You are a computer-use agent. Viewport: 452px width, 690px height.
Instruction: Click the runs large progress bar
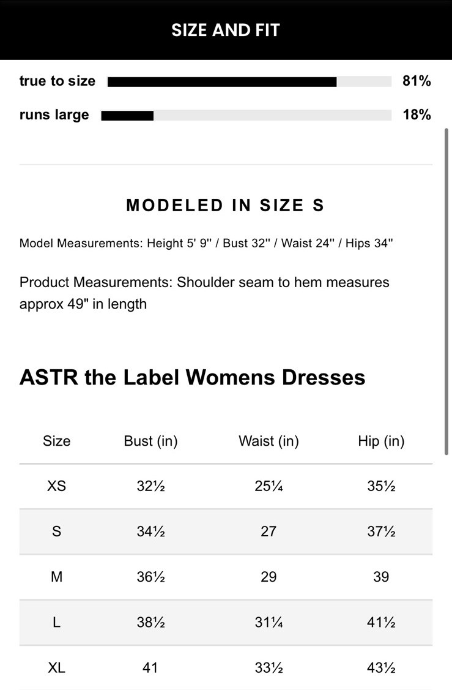coord(246,115)
